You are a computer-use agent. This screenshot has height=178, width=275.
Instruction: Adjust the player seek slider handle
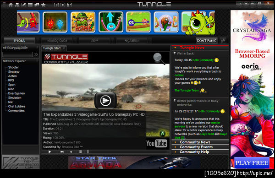[88, 152]
